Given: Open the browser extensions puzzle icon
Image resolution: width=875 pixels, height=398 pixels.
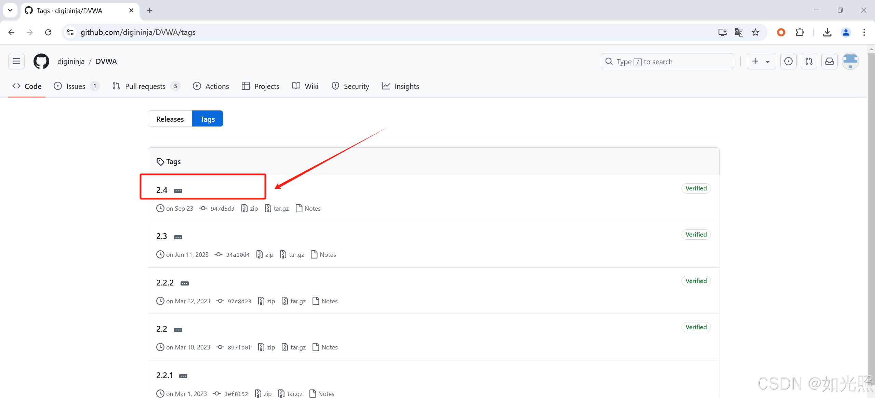Looking at the screenshot, I should click(800, 32).
